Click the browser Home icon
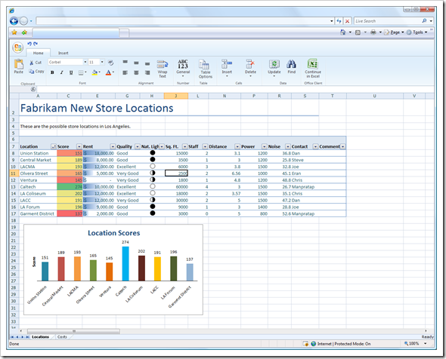 coord(343,32)
